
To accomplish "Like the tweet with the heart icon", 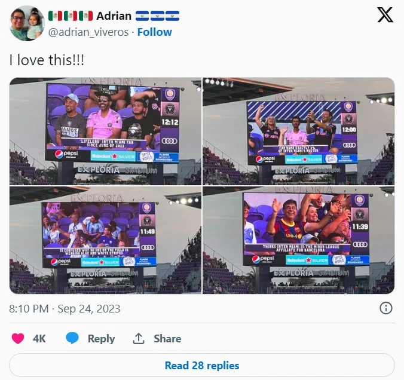I will coord(18,338).
